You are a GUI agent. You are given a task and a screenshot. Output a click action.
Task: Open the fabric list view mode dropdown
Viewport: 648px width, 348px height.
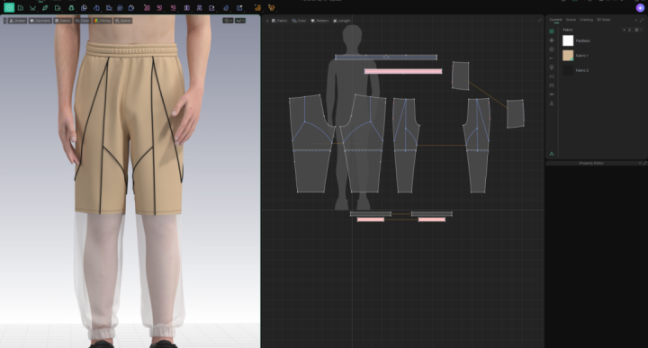click(637, 30)
